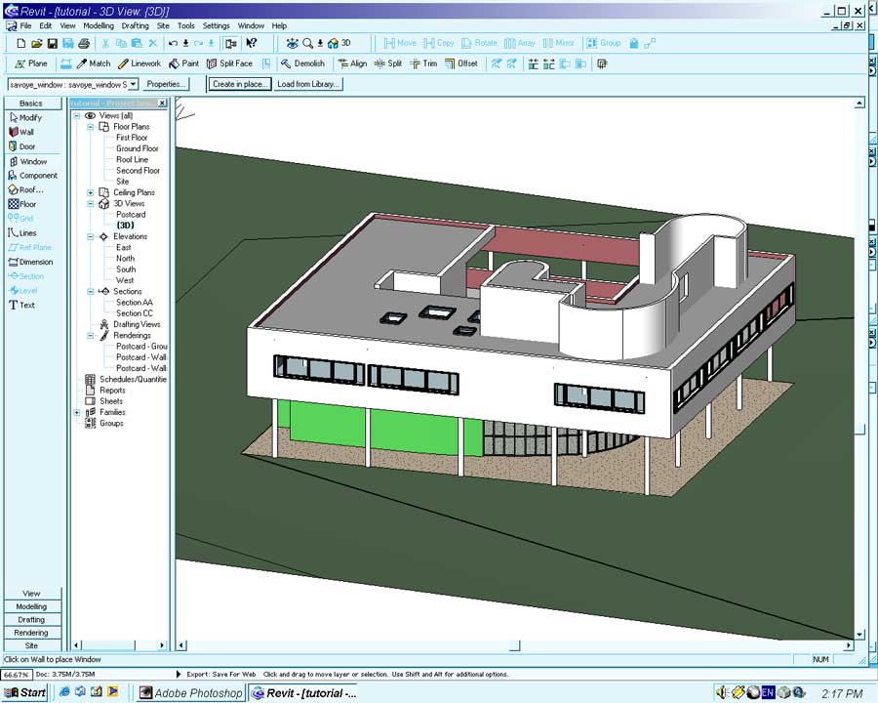The height and width of the screenshot is (703, 878).
Task: Click the Plane tool in toolbar
Action: [x=32, y=63]
